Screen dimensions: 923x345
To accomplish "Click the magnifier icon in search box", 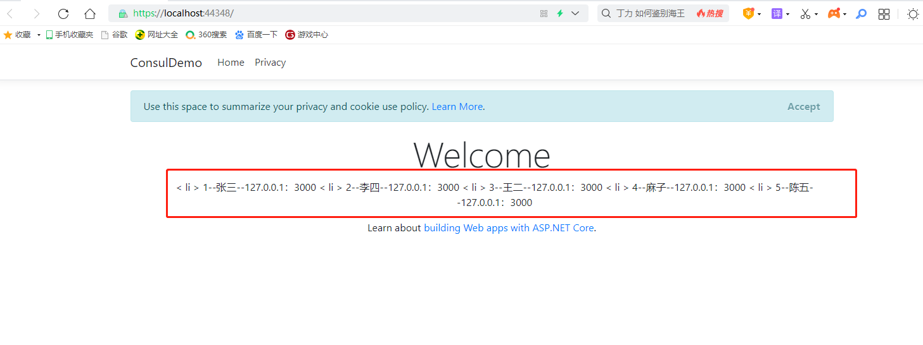I will click(x=606, y=13).
